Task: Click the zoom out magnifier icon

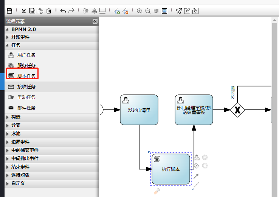Action: point(148,11)
